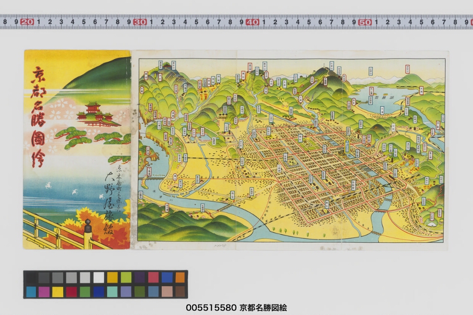Click the red 30 mark on the ruler
473x315 pixels.
click(140, 22)
